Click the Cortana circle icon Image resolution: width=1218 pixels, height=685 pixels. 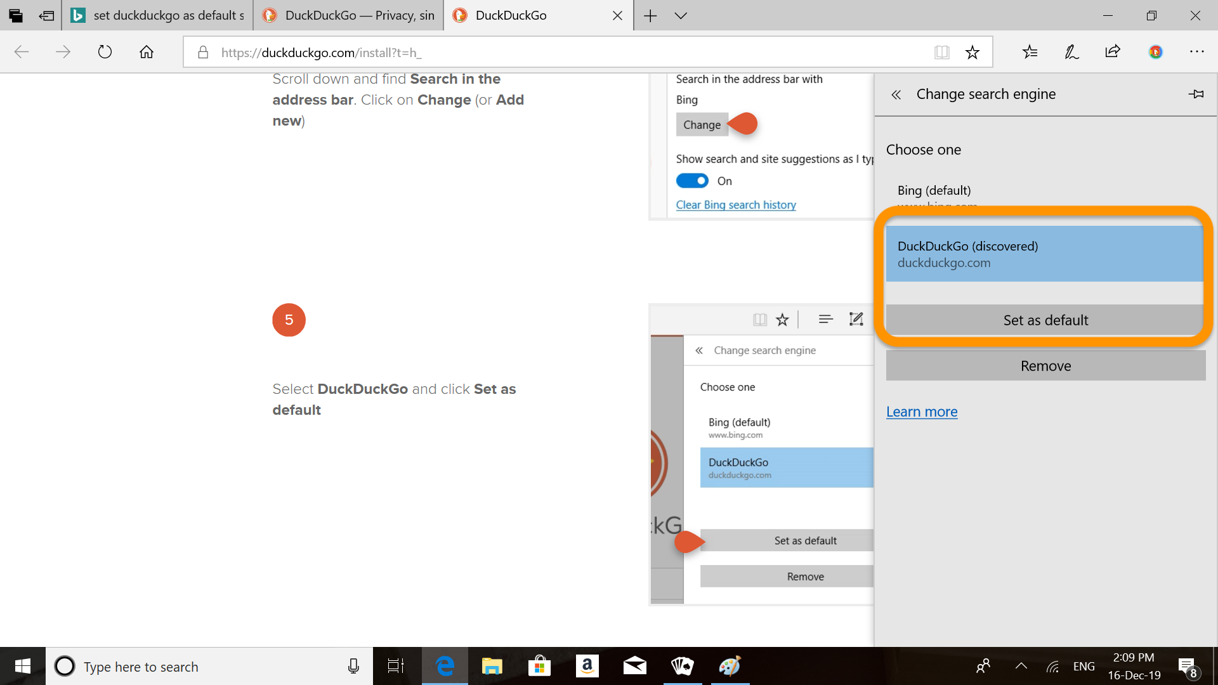click(x=65, y=666)
